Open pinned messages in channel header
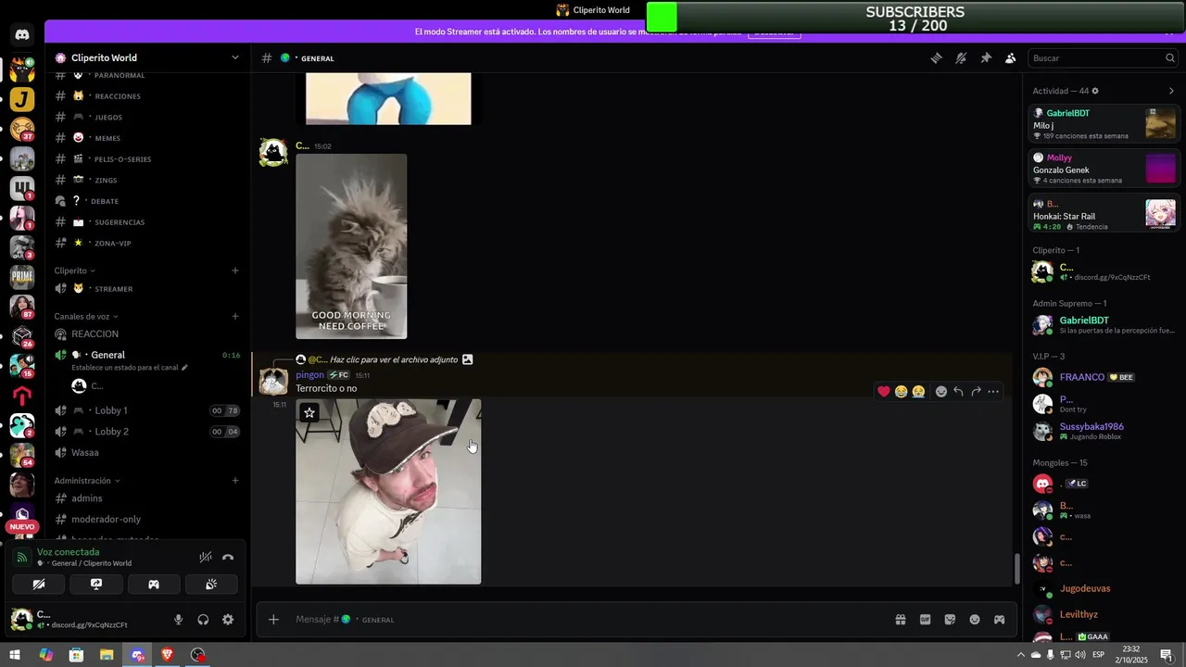Viewport: 1186px width, 667px height. 986,57
